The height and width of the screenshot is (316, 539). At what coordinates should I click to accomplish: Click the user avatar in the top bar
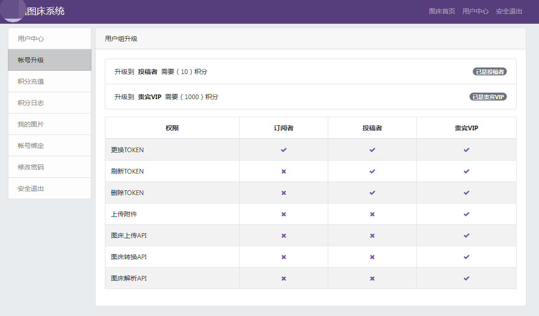point(13,11)
